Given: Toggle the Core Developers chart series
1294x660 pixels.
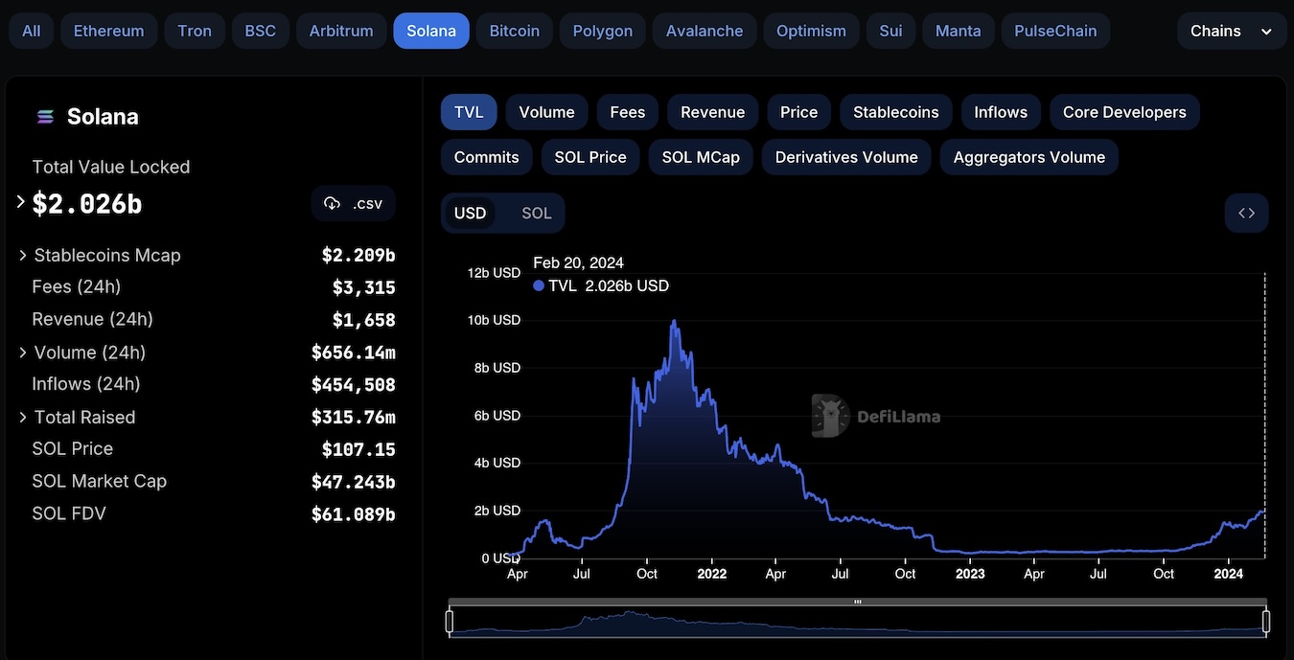Looking at the screenshot, I should point(1124,112).
